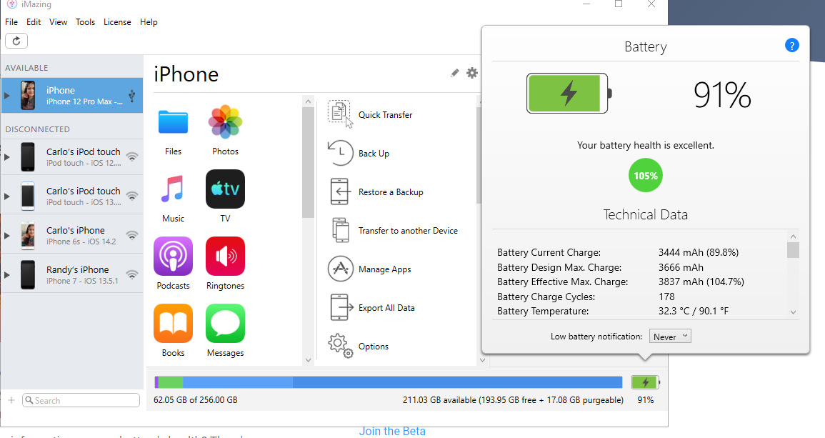Open the Files app icon
825x438 pixels.
click(x=173, y=122)
